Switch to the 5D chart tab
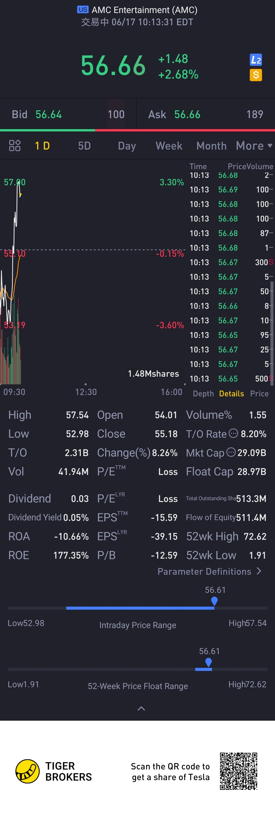 pyautogui.click(x=84, y=146)
